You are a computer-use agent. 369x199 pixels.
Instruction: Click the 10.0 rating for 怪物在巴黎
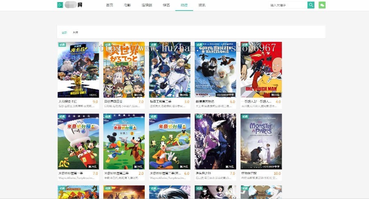pos(277,173)
